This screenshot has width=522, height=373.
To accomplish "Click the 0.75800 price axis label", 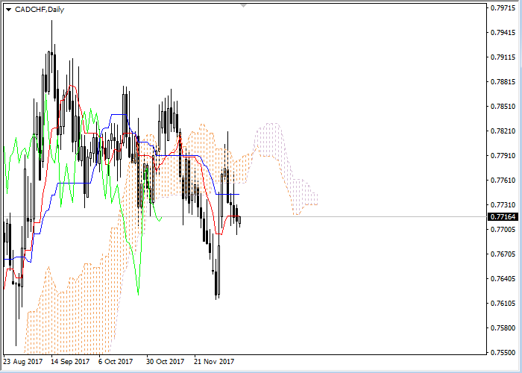I will click(503, 327).
